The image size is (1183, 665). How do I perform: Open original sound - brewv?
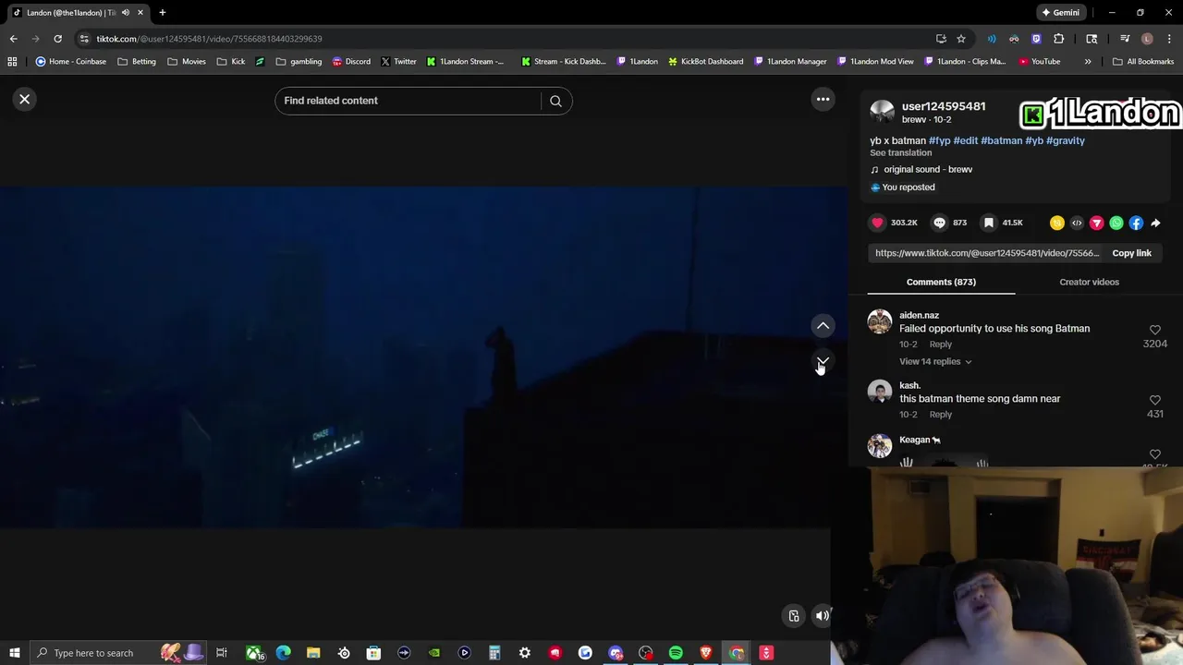coord(927,169)
